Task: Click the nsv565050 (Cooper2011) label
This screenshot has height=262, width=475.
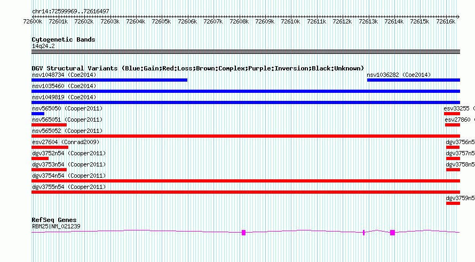Action: (x=67, y=108)
